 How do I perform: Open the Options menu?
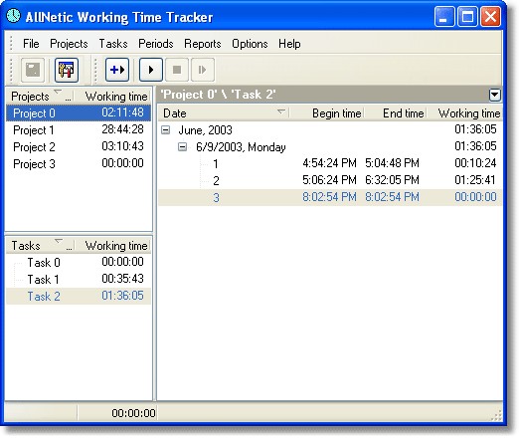point(250,44)
